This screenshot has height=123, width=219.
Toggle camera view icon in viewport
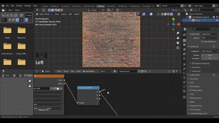pos(178,43)
